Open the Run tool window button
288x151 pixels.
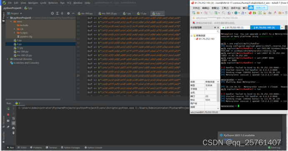[x=10, y=148]
